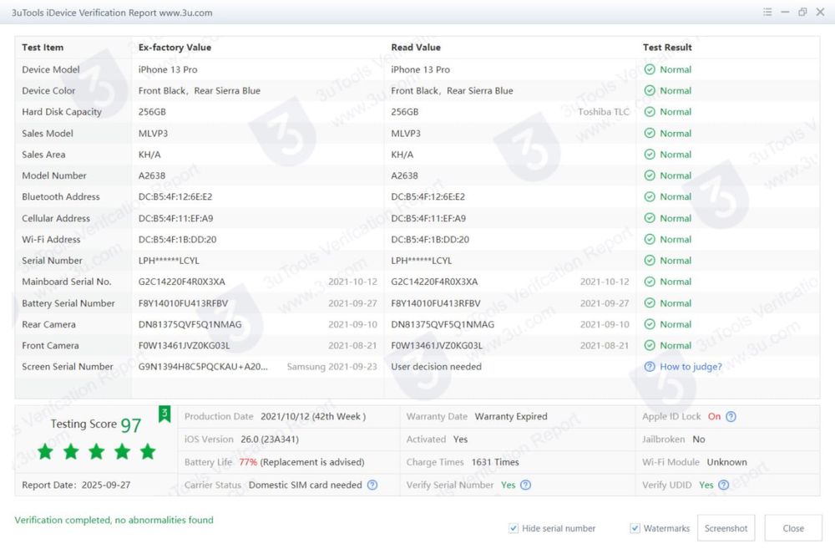The width and height of the screenshot is (835, 554).
Task: Click the Normal check icon for Device Model
Action: pos(650,69)
